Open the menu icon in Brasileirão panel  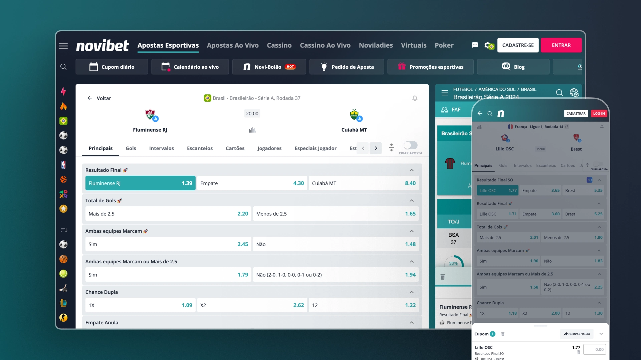[445, 93]
